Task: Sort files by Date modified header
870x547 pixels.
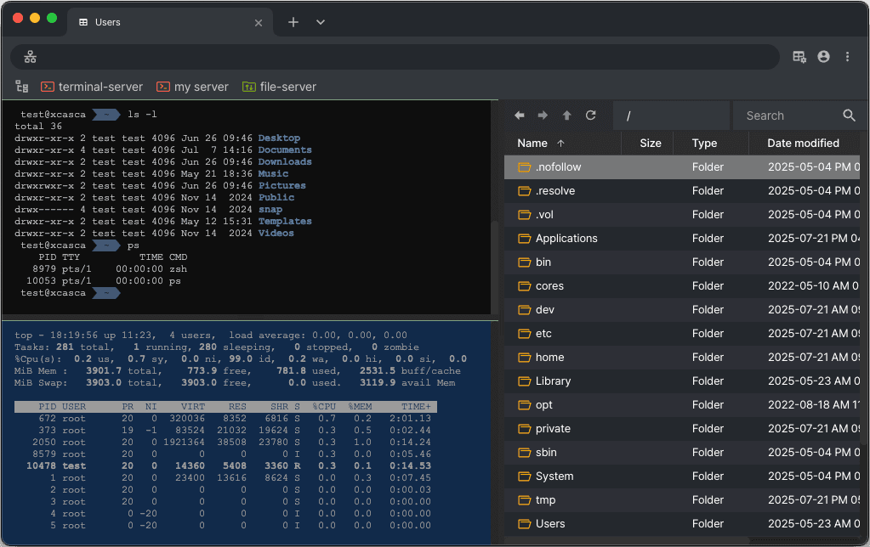Action: tap(802, 143)
